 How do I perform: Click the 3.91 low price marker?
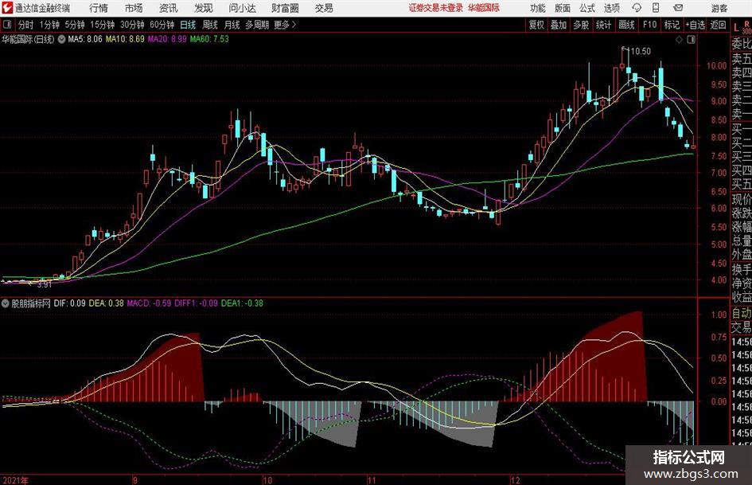pyautogui.click(x=44, y=284)
